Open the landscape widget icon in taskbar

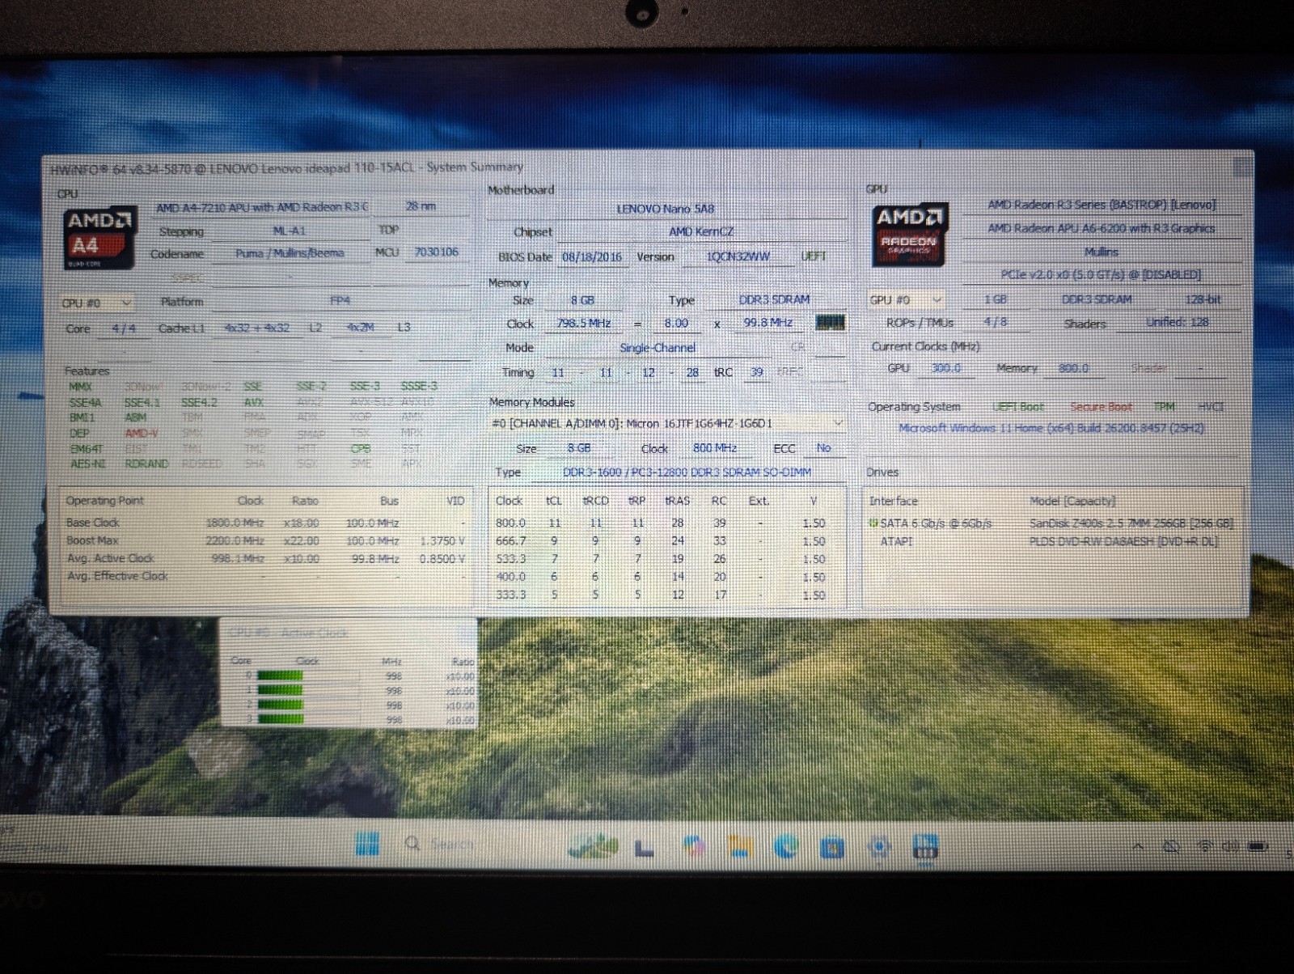point(593,846)
